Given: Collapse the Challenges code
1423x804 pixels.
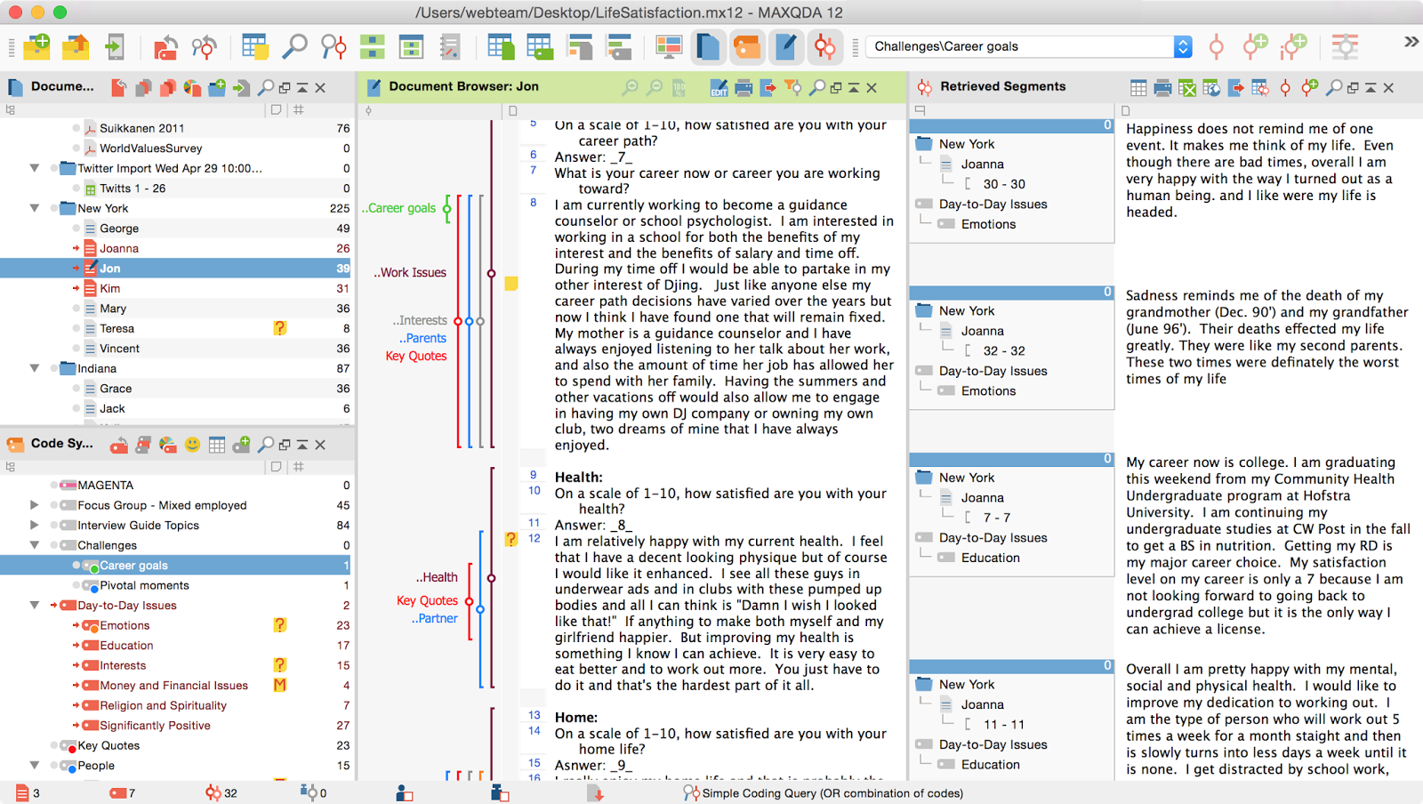Looking at the screenshot, I should coord(35,545).
